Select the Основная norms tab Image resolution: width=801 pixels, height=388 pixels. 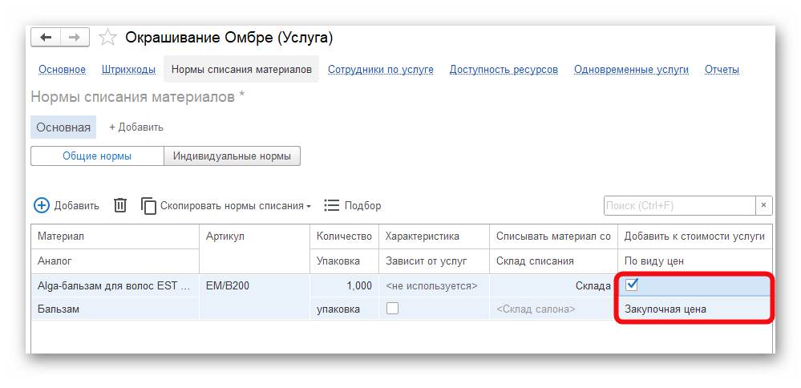63,127
